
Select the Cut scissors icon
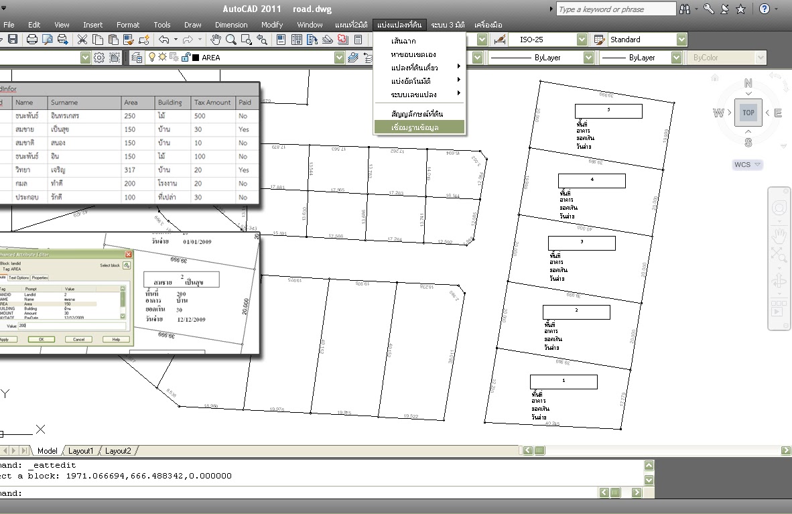(82, 40)
